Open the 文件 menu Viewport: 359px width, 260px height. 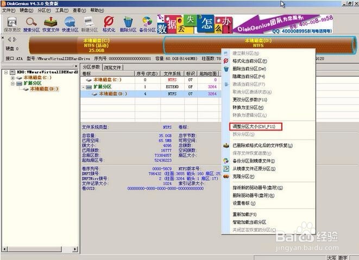[9, 10]
